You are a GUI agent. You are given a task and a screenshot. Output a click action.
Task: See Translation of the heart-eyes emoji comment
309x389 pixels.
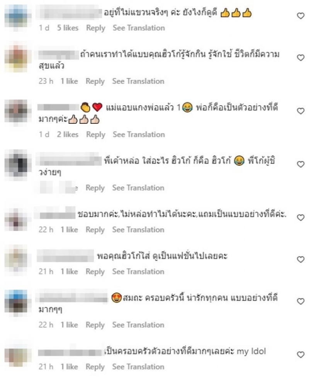[138, 325]
